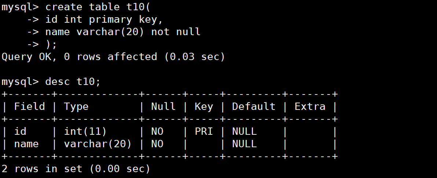Click the "NO" value in the id row
The width and height of the screenshot is (437, 178).
157,131
